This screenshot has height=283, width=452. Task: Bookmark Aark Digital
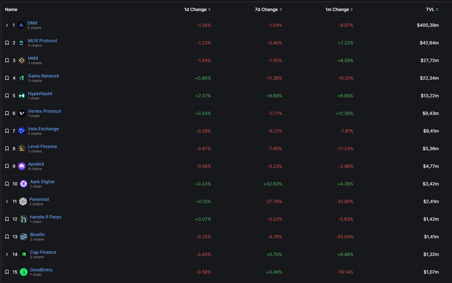click(7, 184)
